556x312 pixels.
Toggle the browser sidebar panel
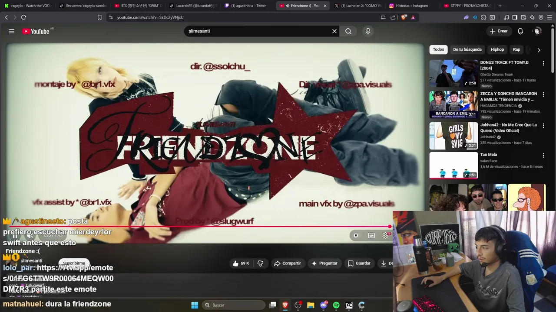515,17
